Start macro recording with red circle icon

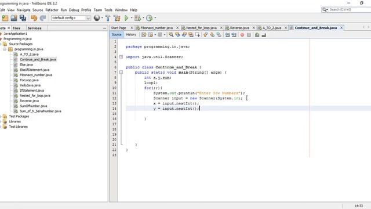(x=242, y=35)
